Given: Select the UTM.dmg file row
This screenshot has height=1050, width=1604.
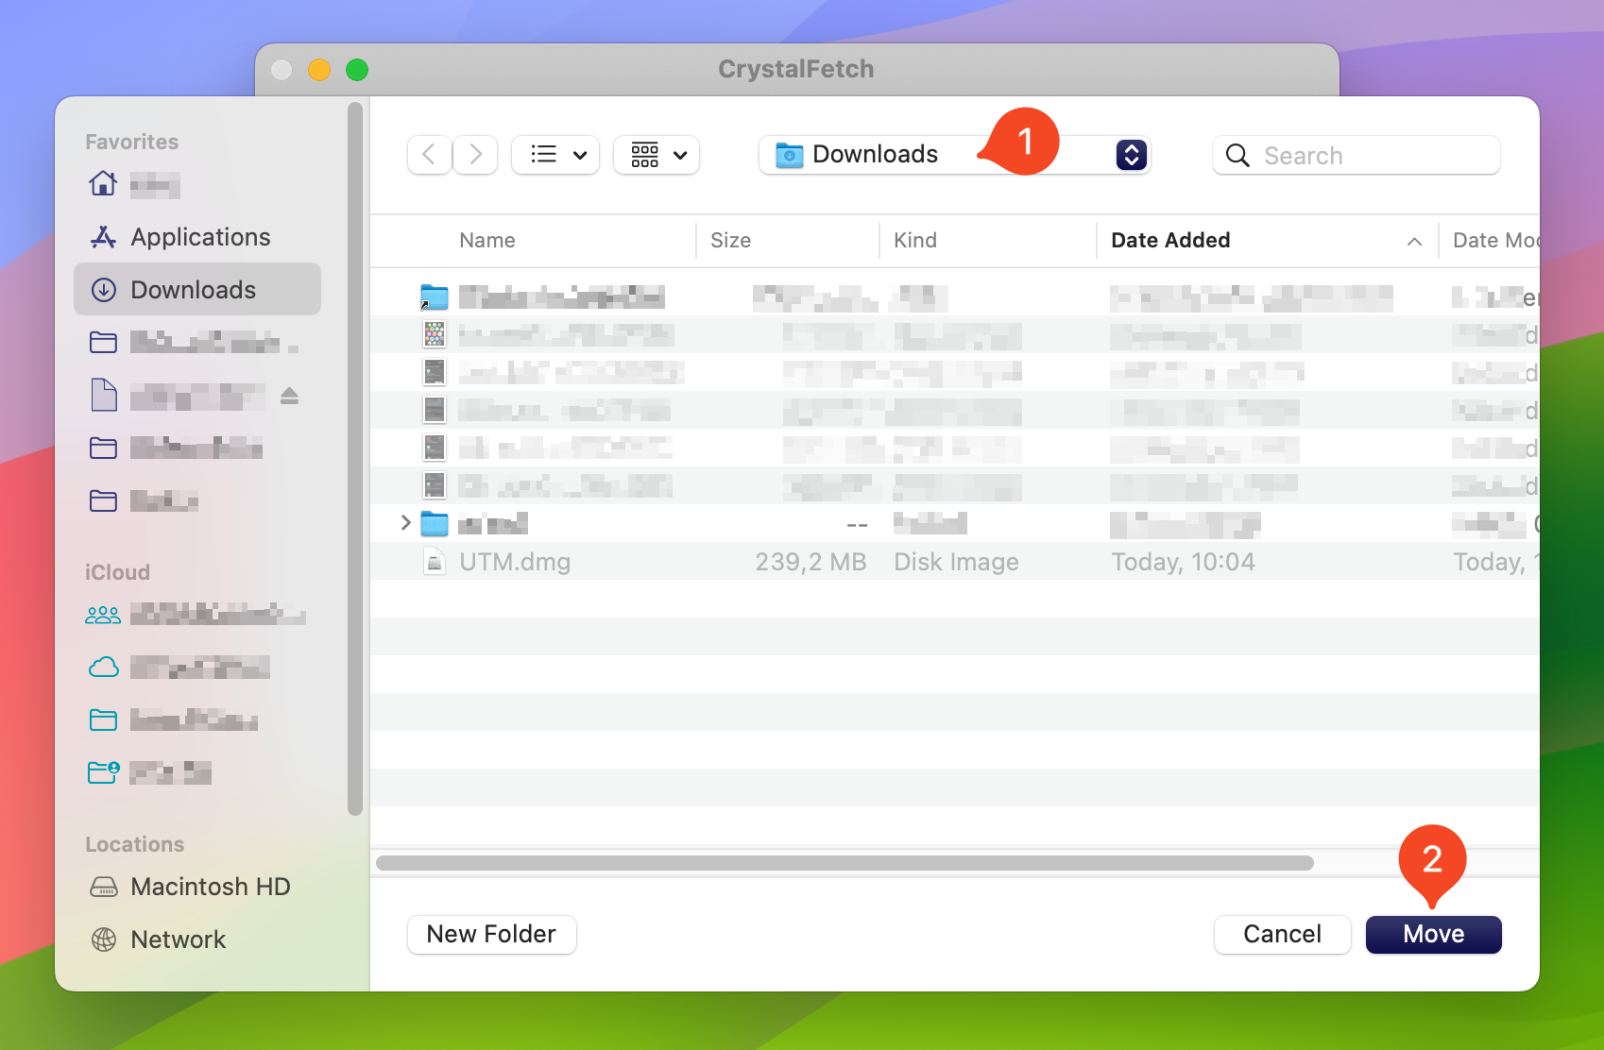Looking at the screenshot, I should click(x=954, y=562).
